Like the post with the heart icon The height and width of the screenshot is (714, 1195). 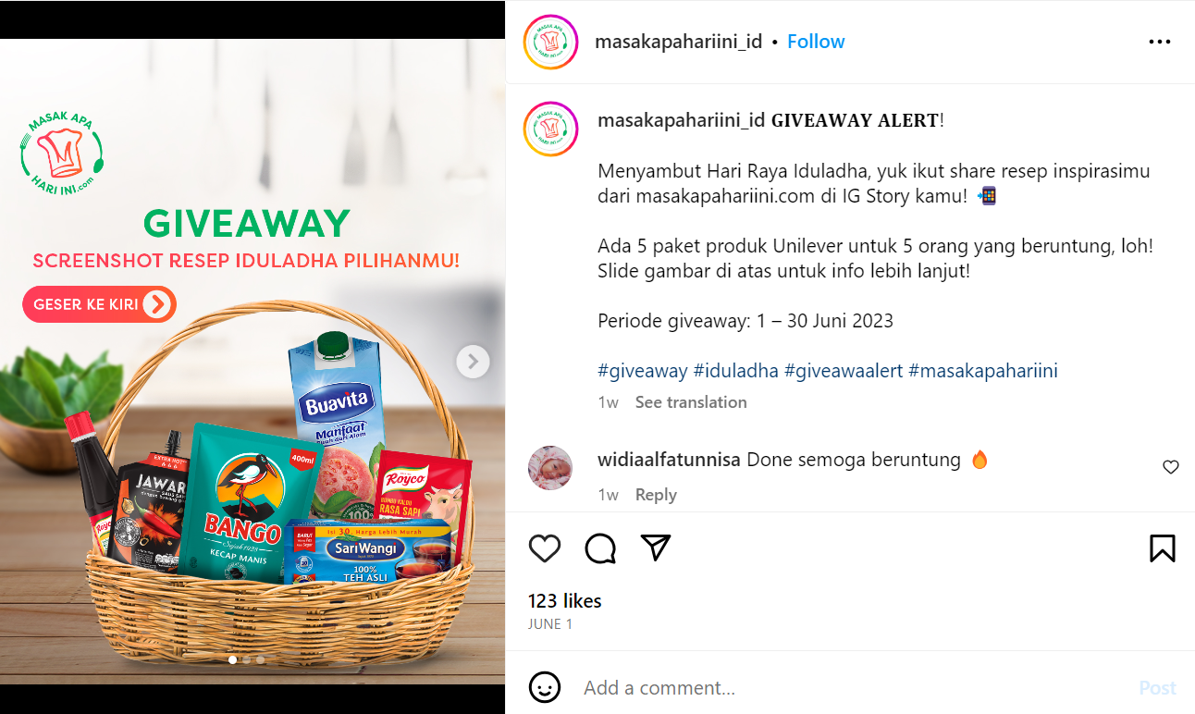[x=545, y=548]
